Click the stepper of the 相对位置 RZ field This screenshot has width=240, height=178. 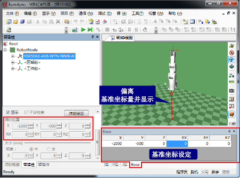point(88,135)
